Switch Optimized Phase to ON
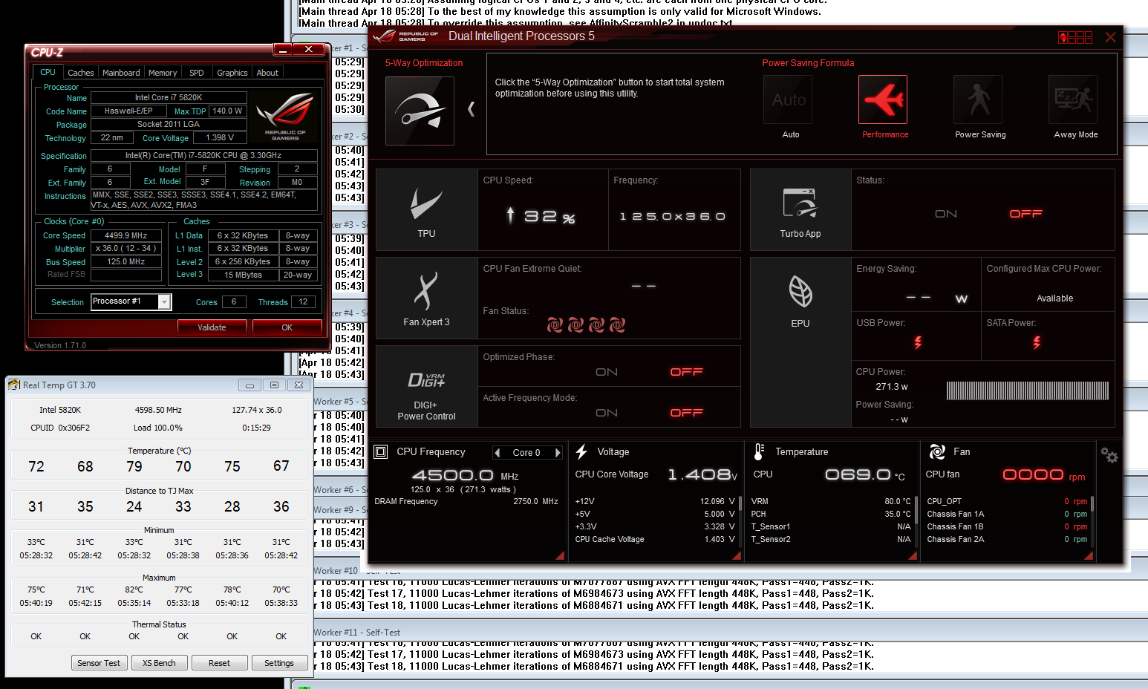Viewport: 1148px width, 689px height. tap(607, 372)
